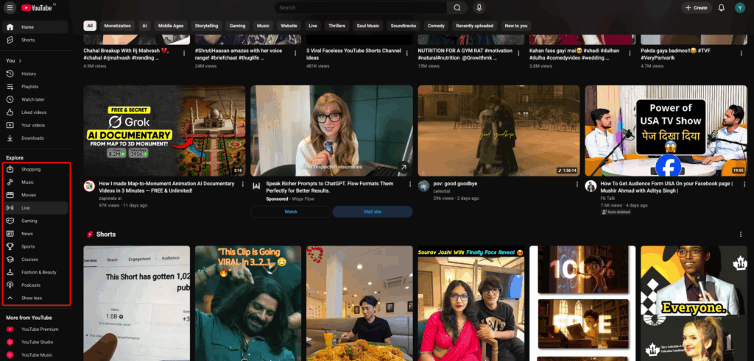
Task: Open Sports under Explore
Action: (35, 246)
